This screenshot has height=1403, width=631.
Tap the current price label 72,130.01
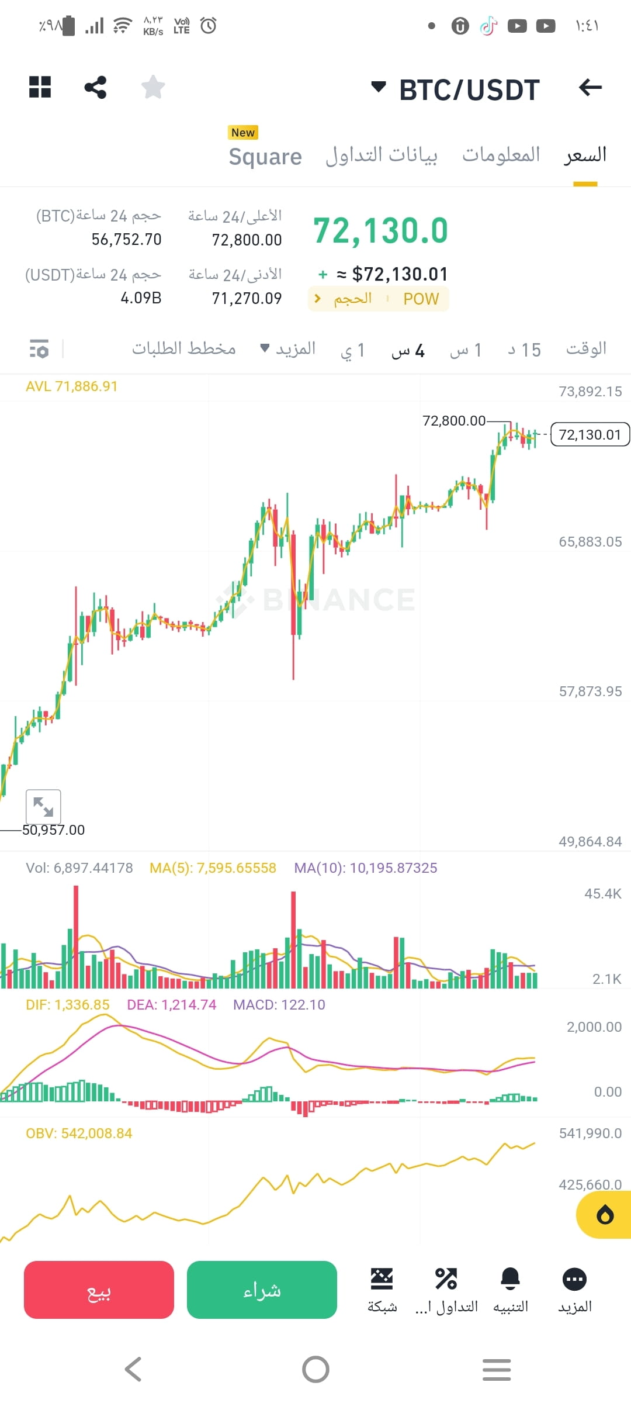pyautogui.click(x=590, y=434)
